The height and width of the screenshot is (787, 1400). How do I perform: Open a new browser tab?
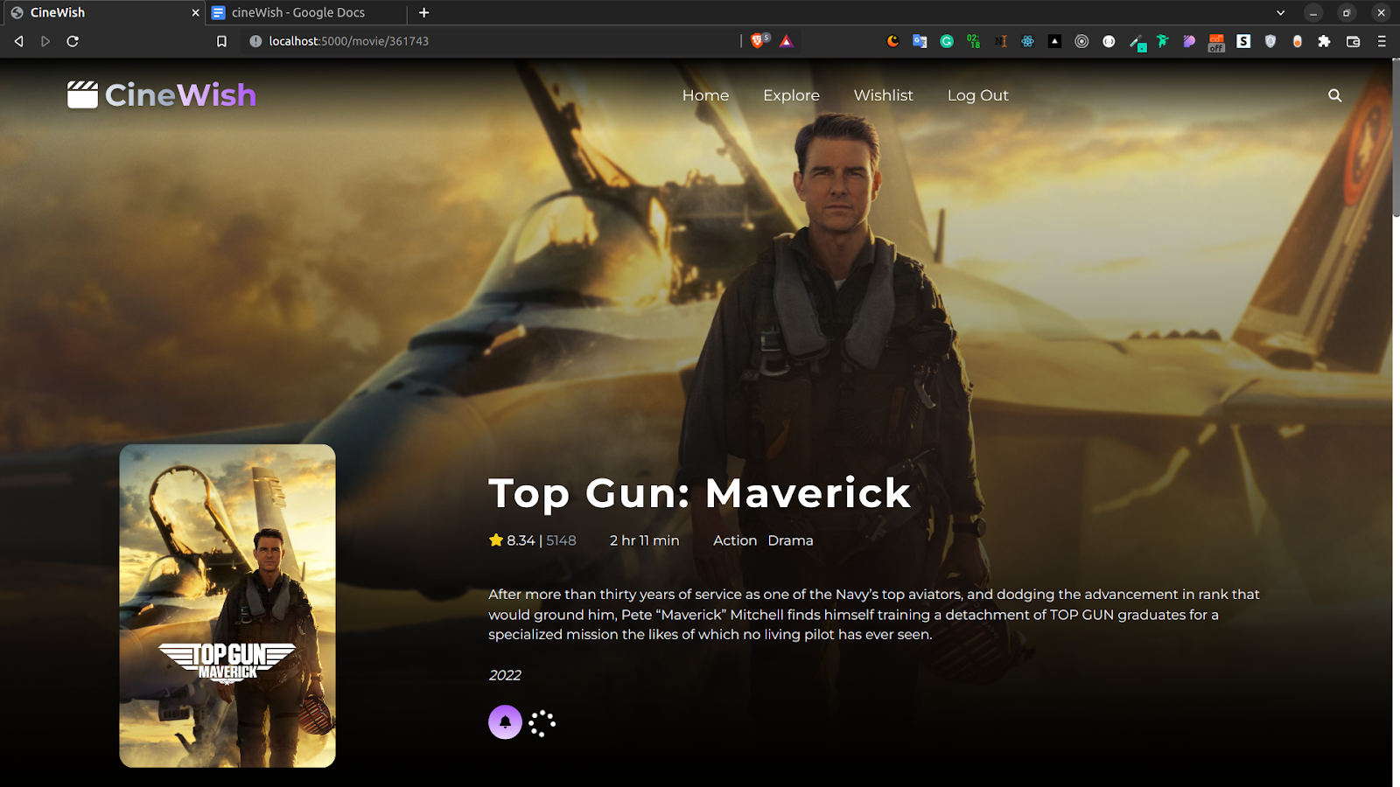423,13
